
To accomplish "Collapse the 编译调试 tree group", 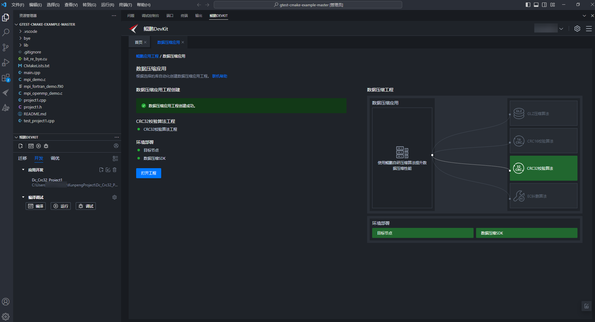I will click(x=23, y=197).
